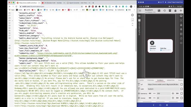Toggle the screen preview icon on the right sidebar

click(181, 16)
